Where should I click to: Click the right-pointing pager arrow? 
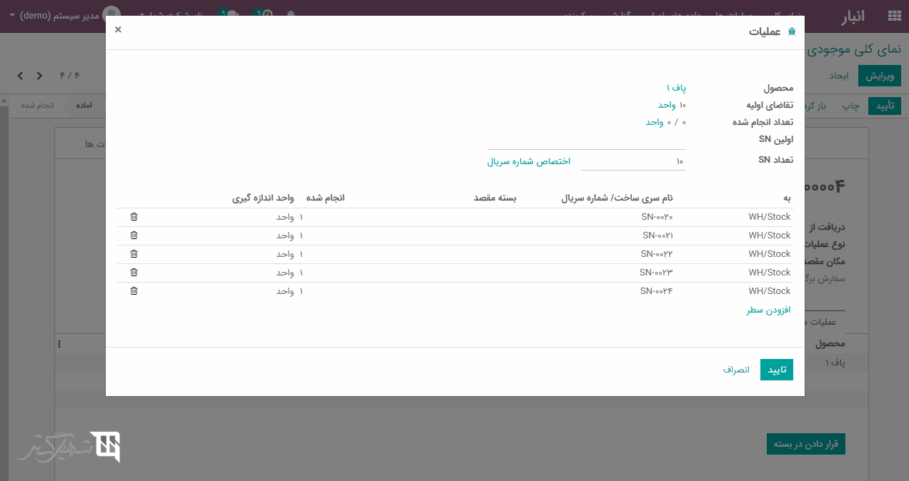(x=39, y=76)
